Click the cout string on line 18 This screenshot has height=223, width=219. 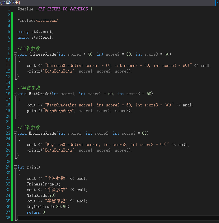(x=109, y=105)
